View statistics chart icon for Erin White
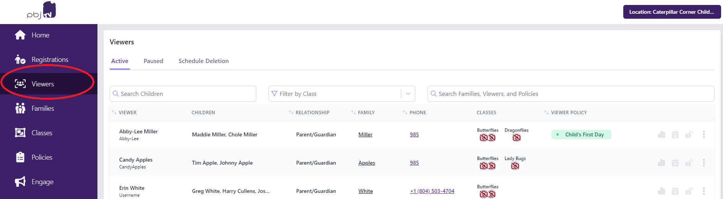 661,191
